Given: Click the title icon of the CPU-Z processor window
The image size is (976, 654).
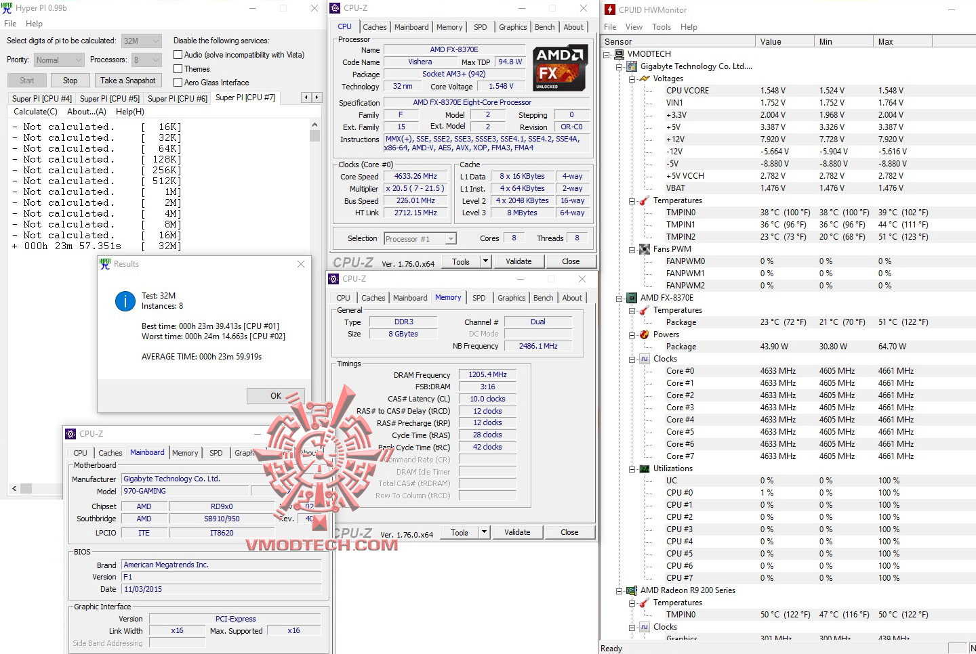Looking at the screenshot, I should (335, 8).
